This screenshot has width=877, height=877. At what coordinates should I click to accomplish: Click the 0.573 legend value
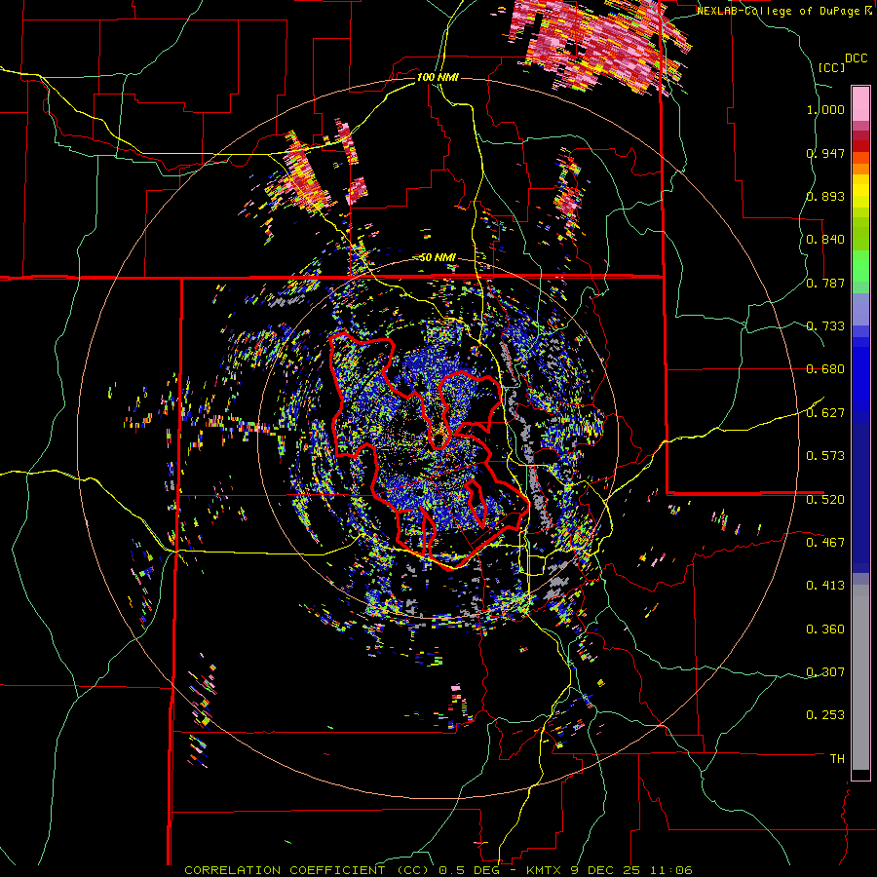[825, 456]
